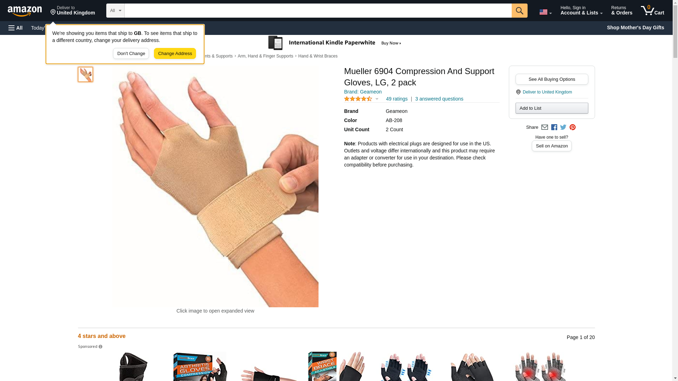Image resolution: width=678 pixels, height=381 pixels.
Task: Share the product on Facebook
Action: [x=554, y=127]
